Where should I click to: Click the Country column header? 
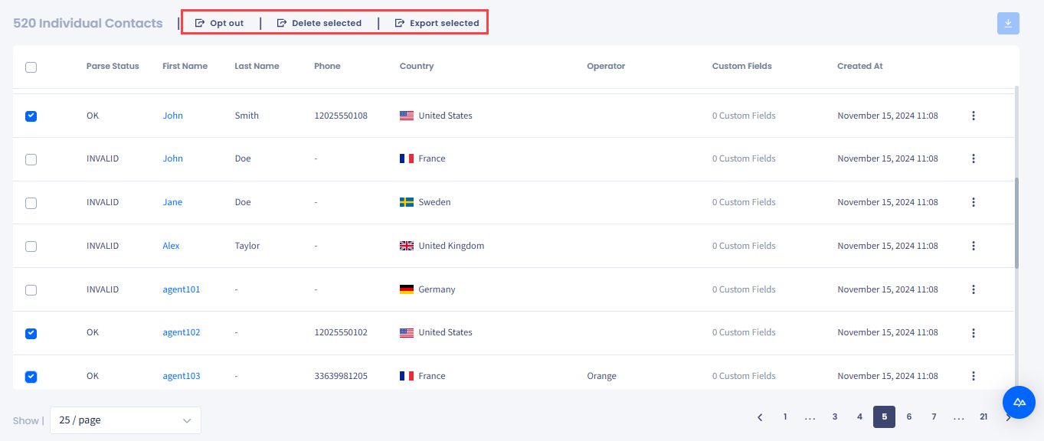click(x=417, y=66)
